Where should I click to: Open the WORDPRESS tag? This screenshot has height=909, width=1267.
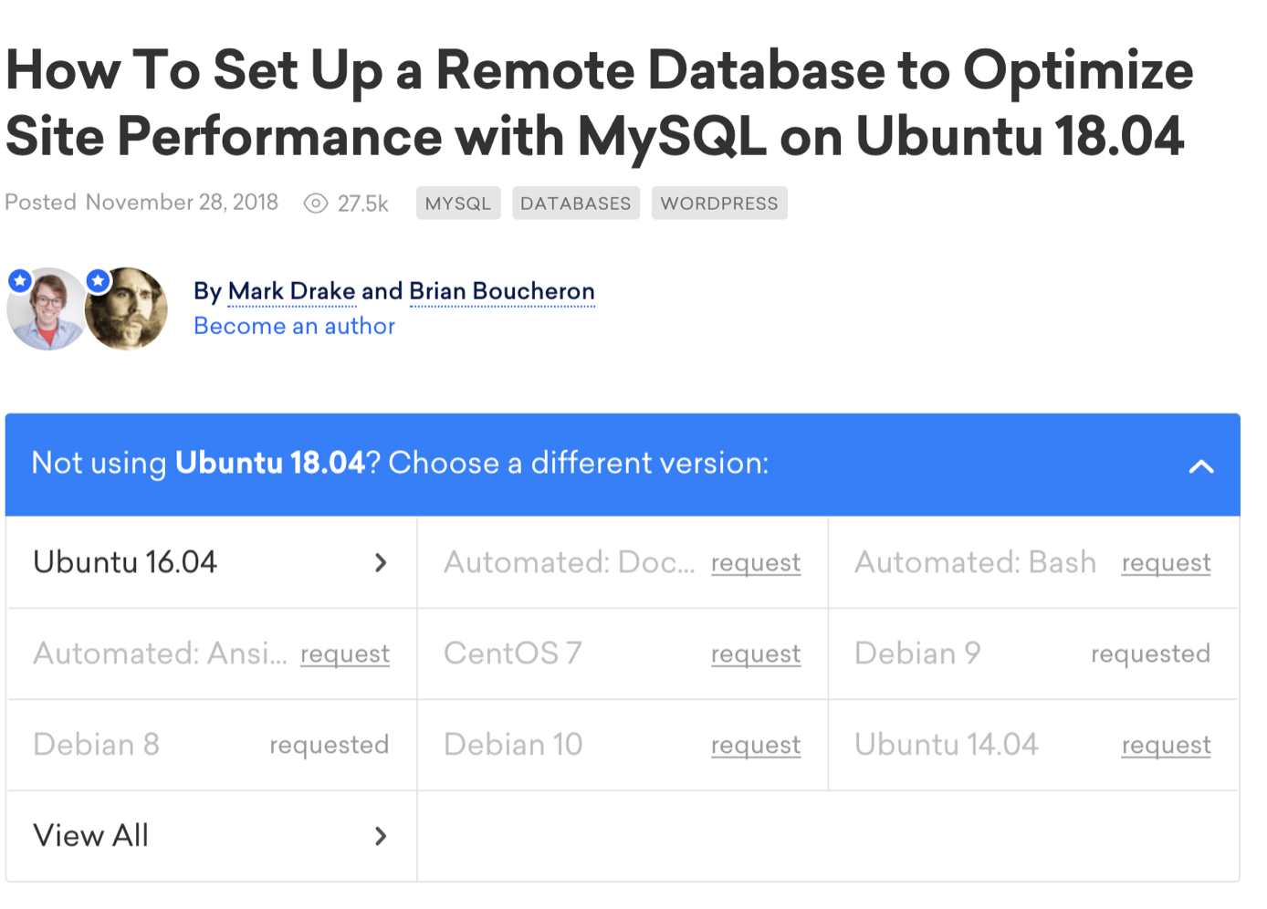point(719,204)
